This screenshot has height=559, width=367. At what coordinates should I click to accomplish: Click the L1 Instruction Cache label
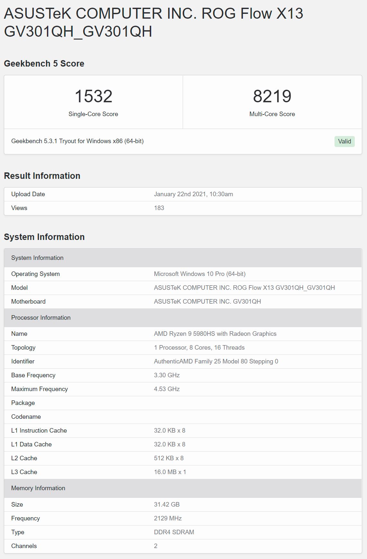pyautogui.click(x=39, y=431)
